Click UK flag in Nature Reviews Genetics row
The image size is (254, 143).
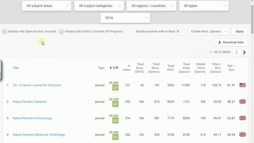[242, 102]
